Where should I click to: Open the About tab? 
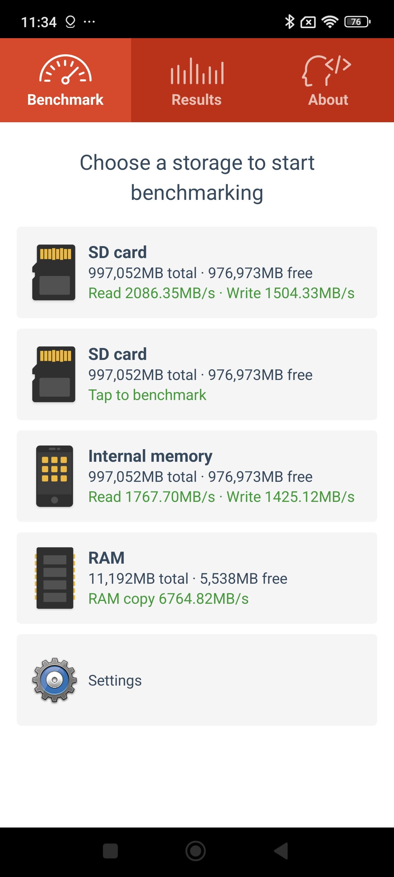pos(328,100)
